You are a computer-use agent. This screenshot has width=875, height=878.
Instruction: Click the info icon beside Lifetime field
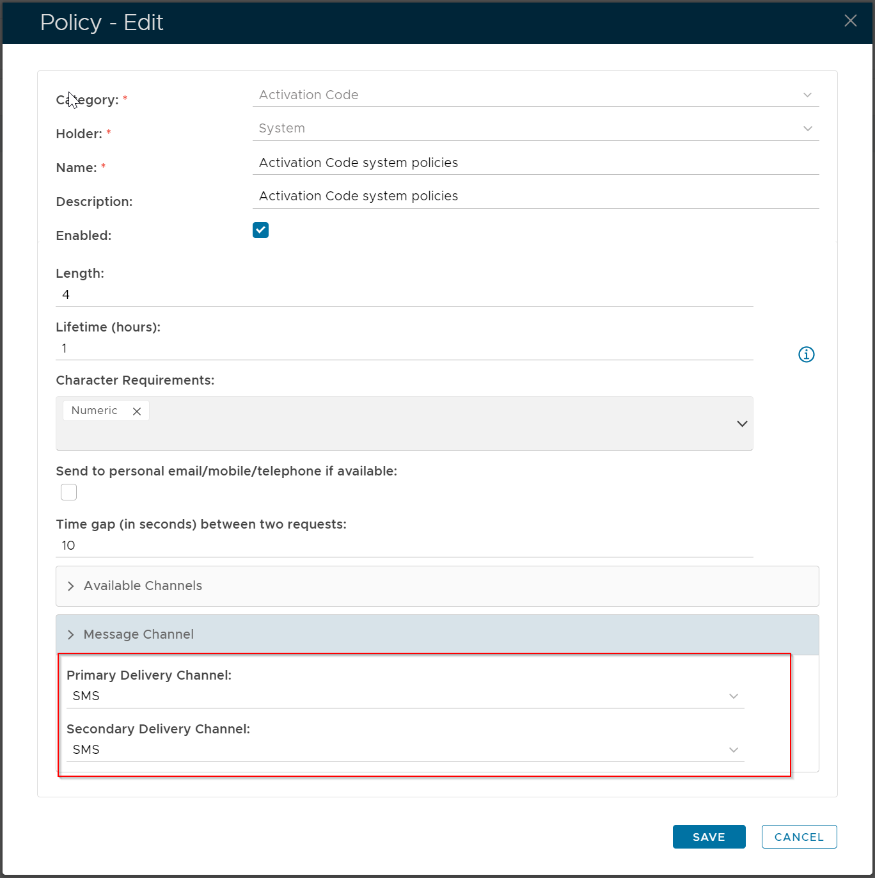point(806,355)
